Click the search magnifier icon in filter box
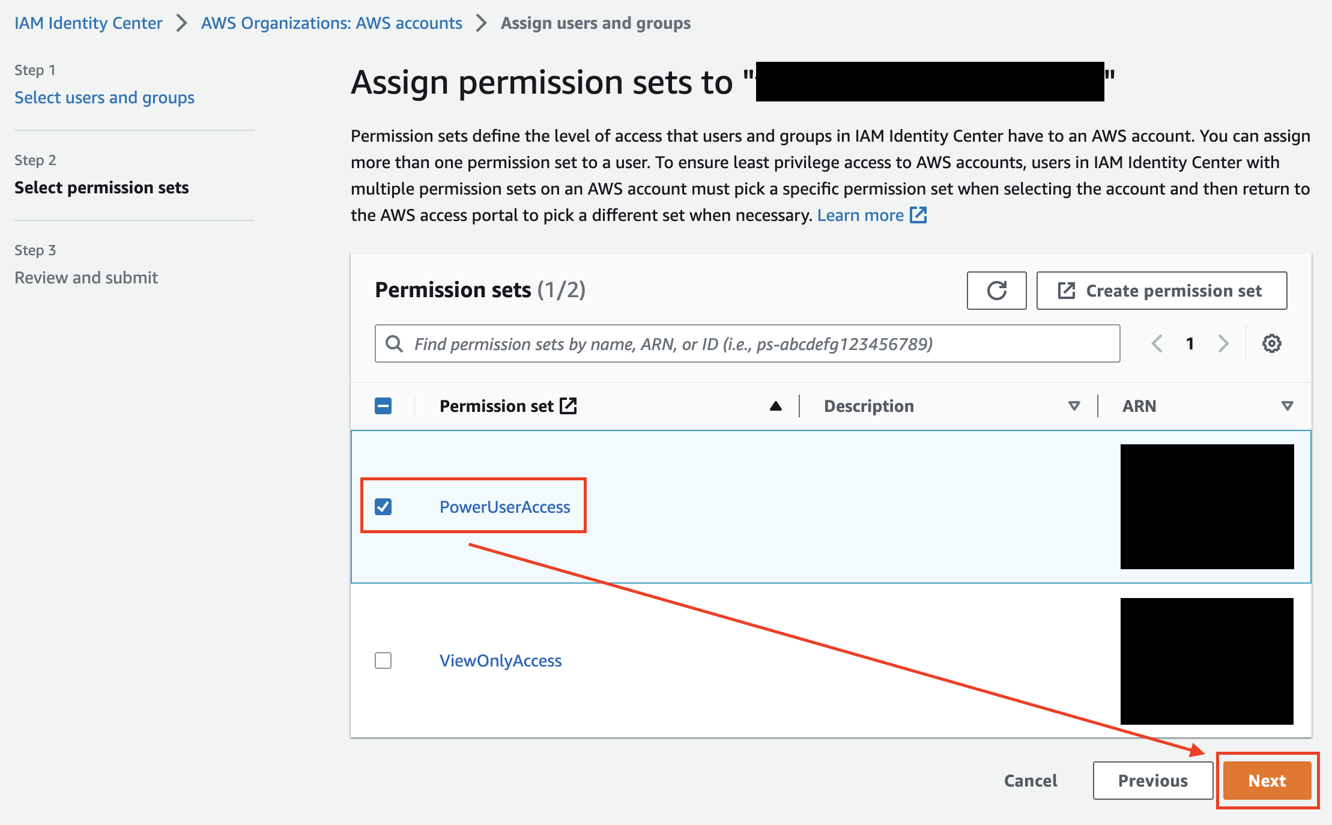1332x825 pixels. tap(394, 343)
